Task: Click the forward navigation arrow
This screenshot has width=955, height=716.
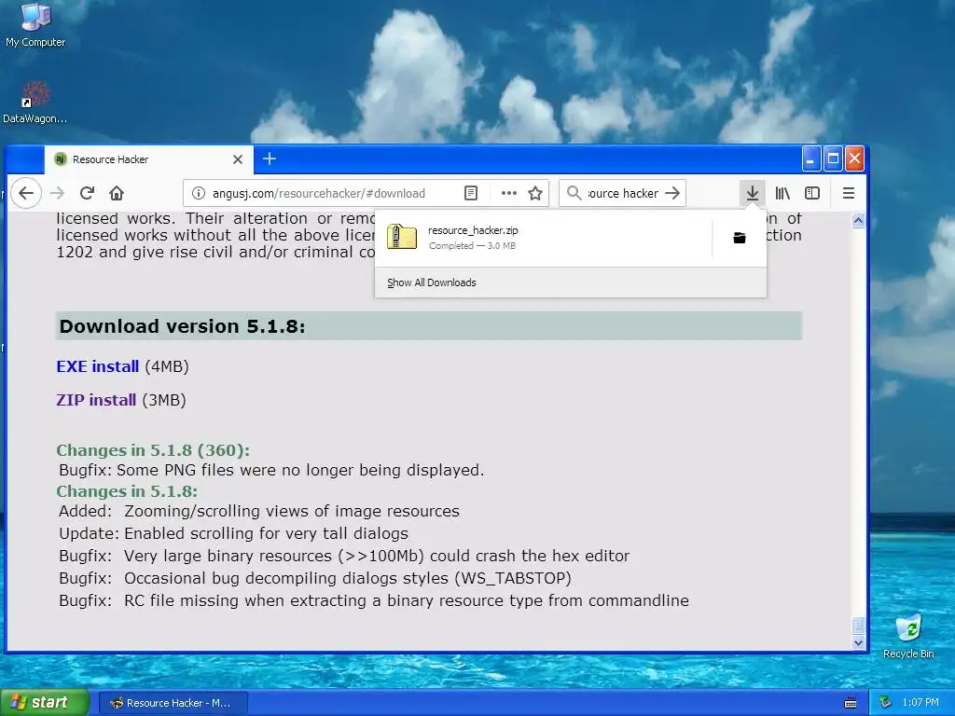Action: (x=57, y=194)
